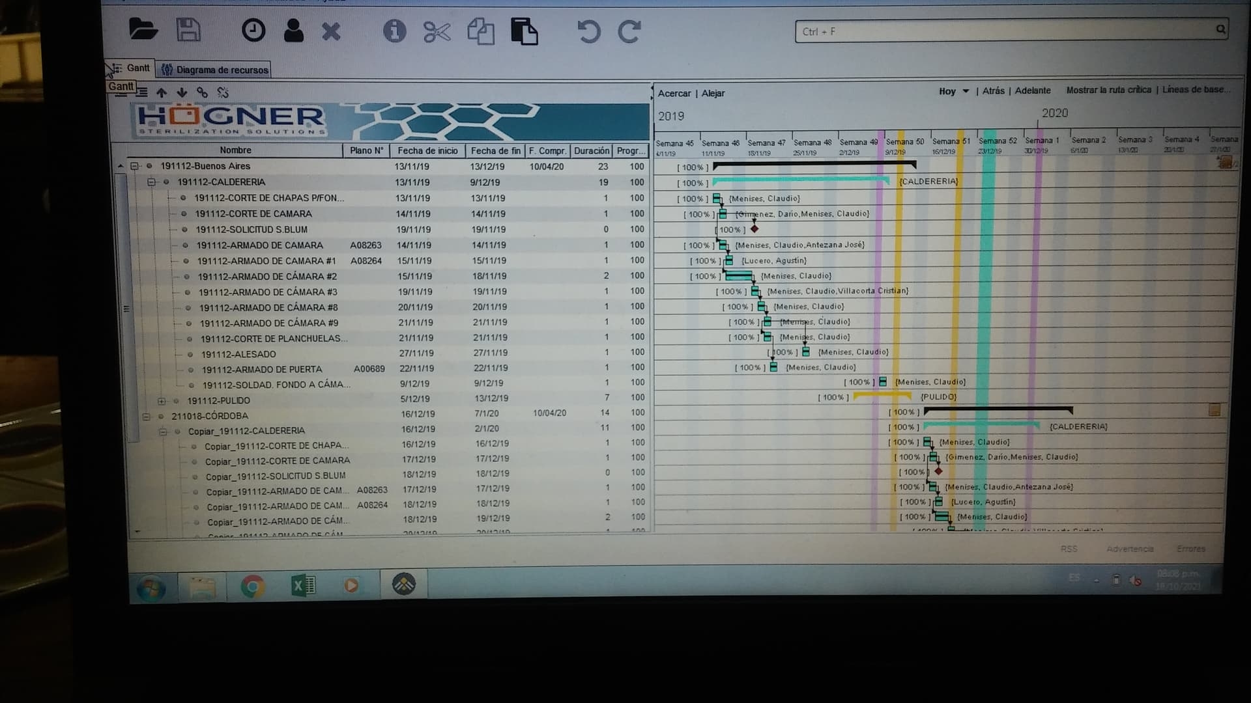Redo the last action
Image resolution: width=1251 pixels, height=703 pixels.
[629, 31]
